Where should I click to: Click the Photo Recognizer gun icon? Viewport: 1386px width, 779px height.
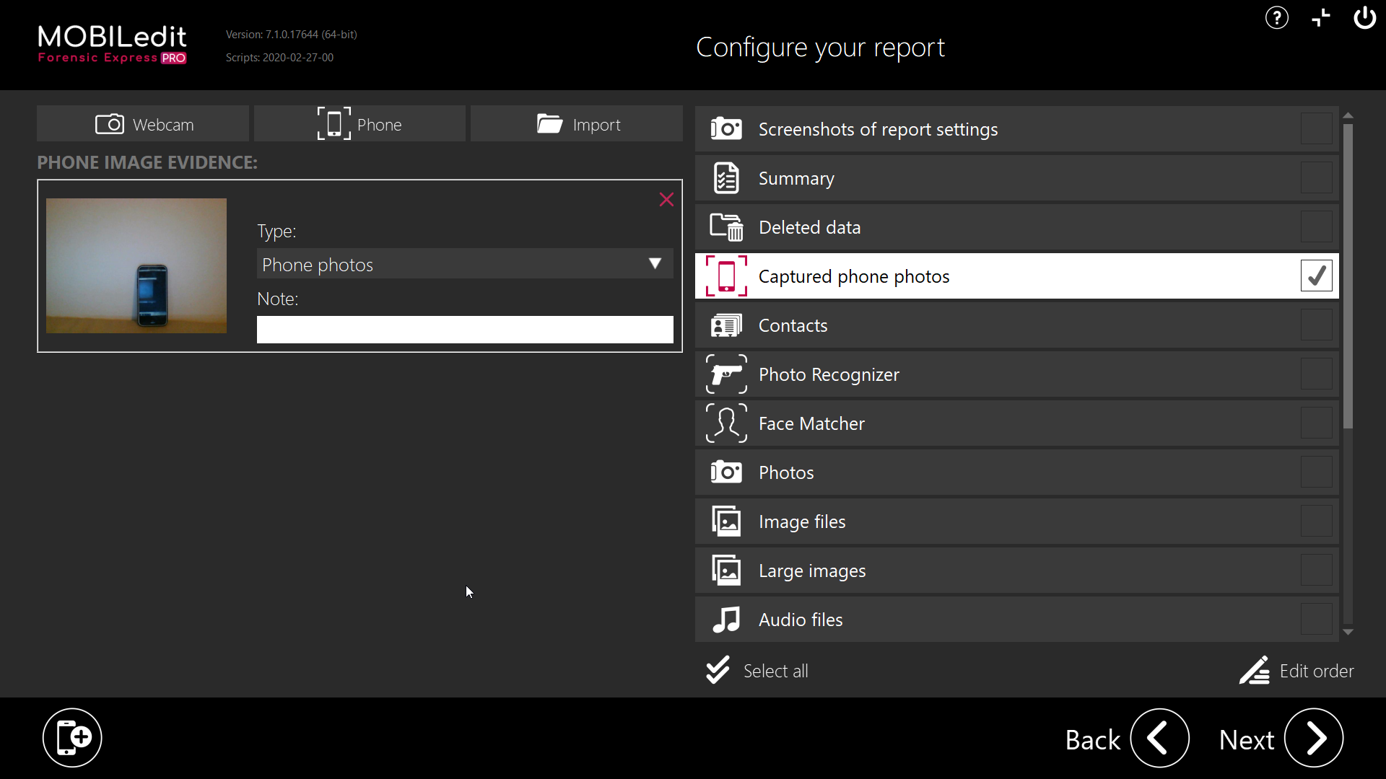[x=726, y=374]
